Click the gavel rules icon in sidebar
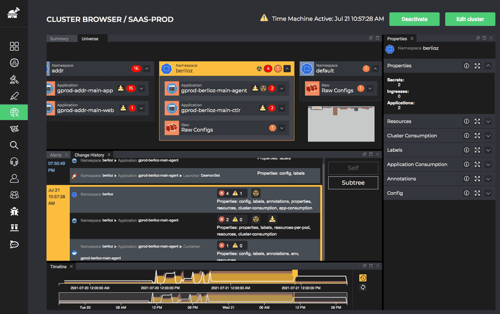 point(15,79)
